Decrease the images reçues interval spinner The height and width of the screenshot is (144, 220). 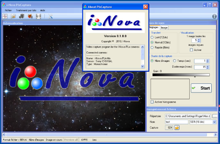(199, 41)
